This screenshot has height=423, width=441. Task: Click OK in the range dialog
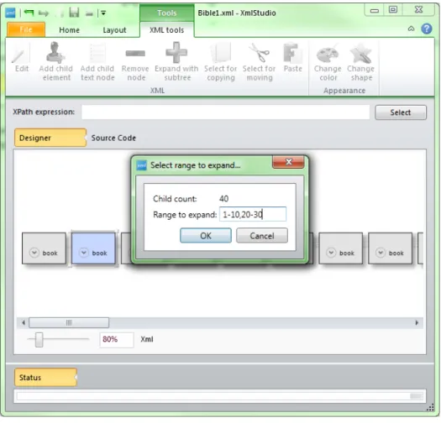(x=206, y=236)
